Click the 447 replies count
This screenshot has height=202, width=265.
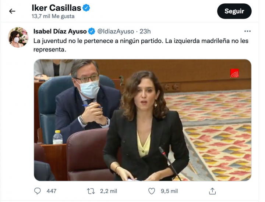52,191
